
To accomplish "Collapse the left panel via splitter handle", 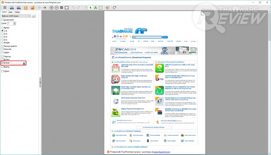I will click(40, 82).
